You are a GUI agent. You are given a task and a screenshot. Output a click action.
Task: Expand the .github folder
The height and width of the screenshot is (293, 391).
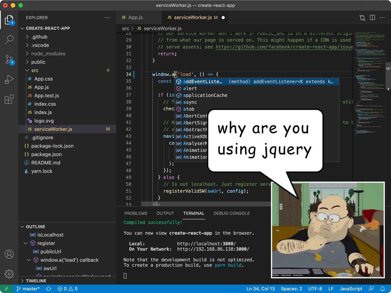tap(67, 37)
